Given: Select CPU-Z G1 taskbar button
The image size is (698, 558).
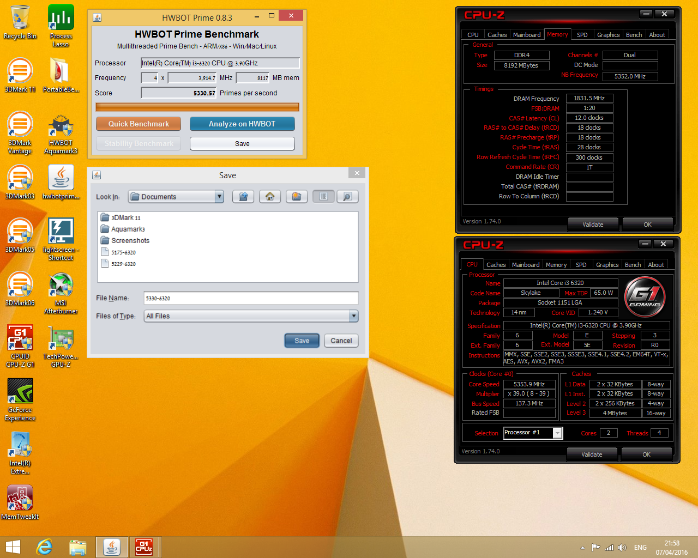Looking at the screenshot, I should [144, 547].
